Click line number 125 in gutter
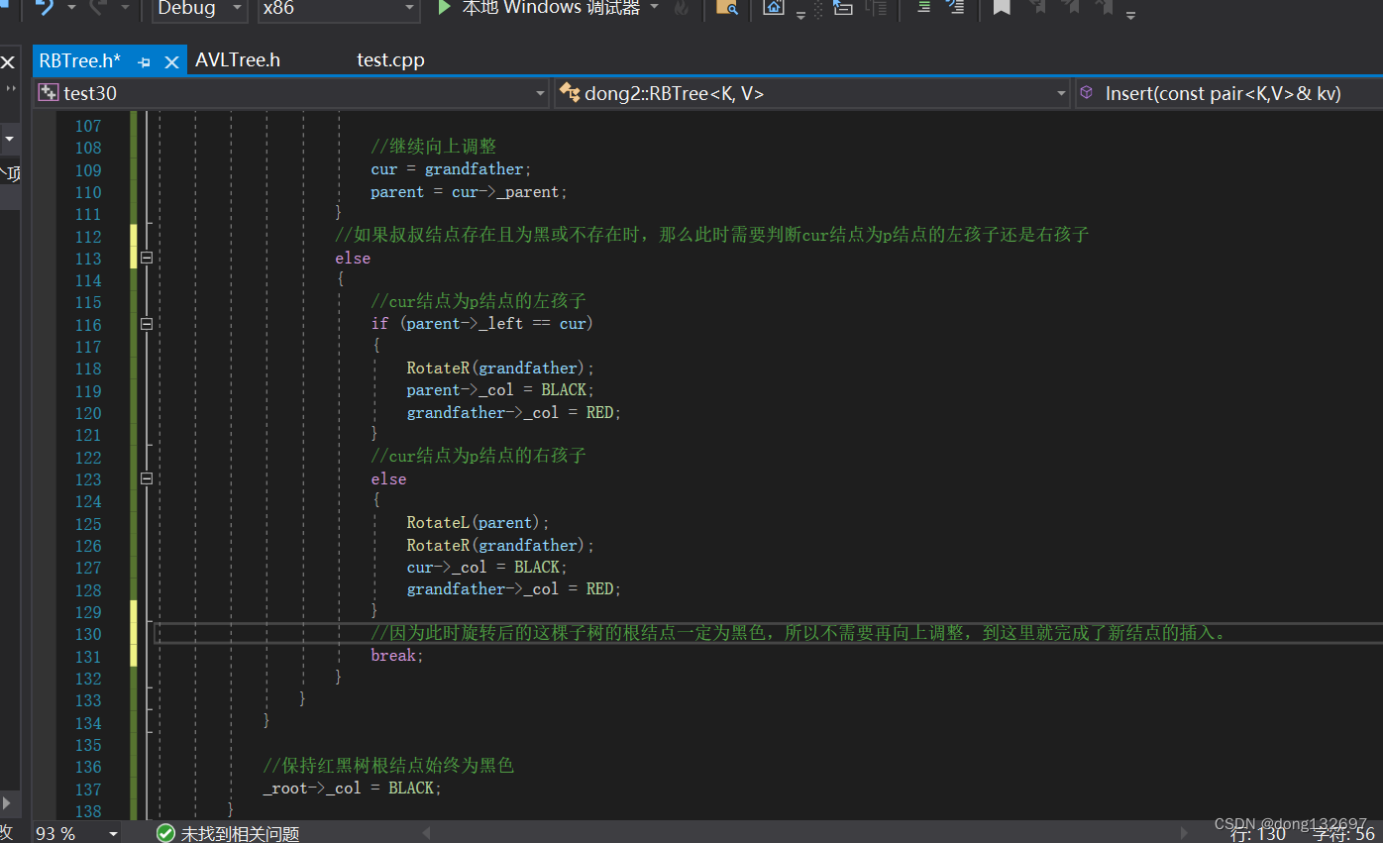 [x=88, y=523]
